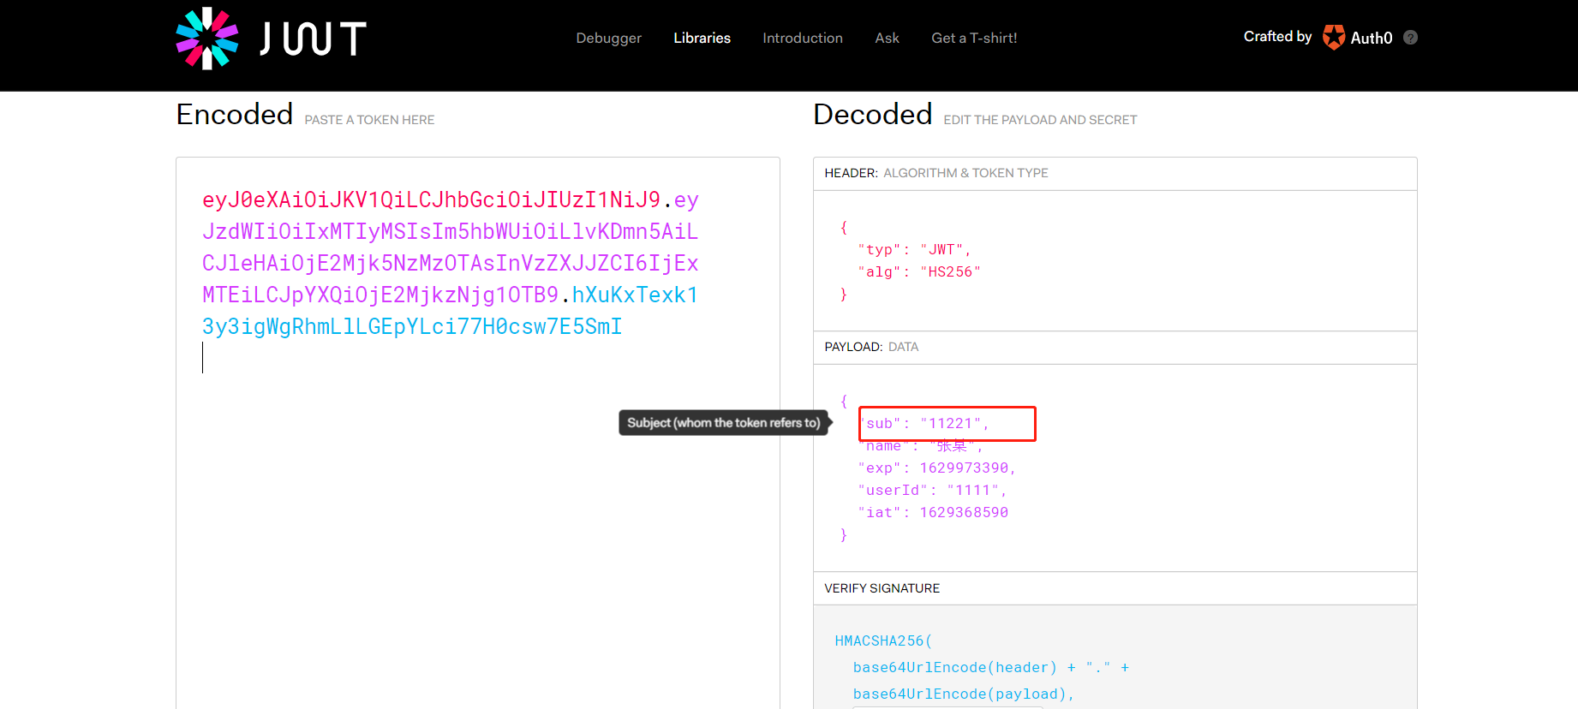1578x709 pixels.
Task: Click into the Encoded token text area
Action: click(478, 432)
